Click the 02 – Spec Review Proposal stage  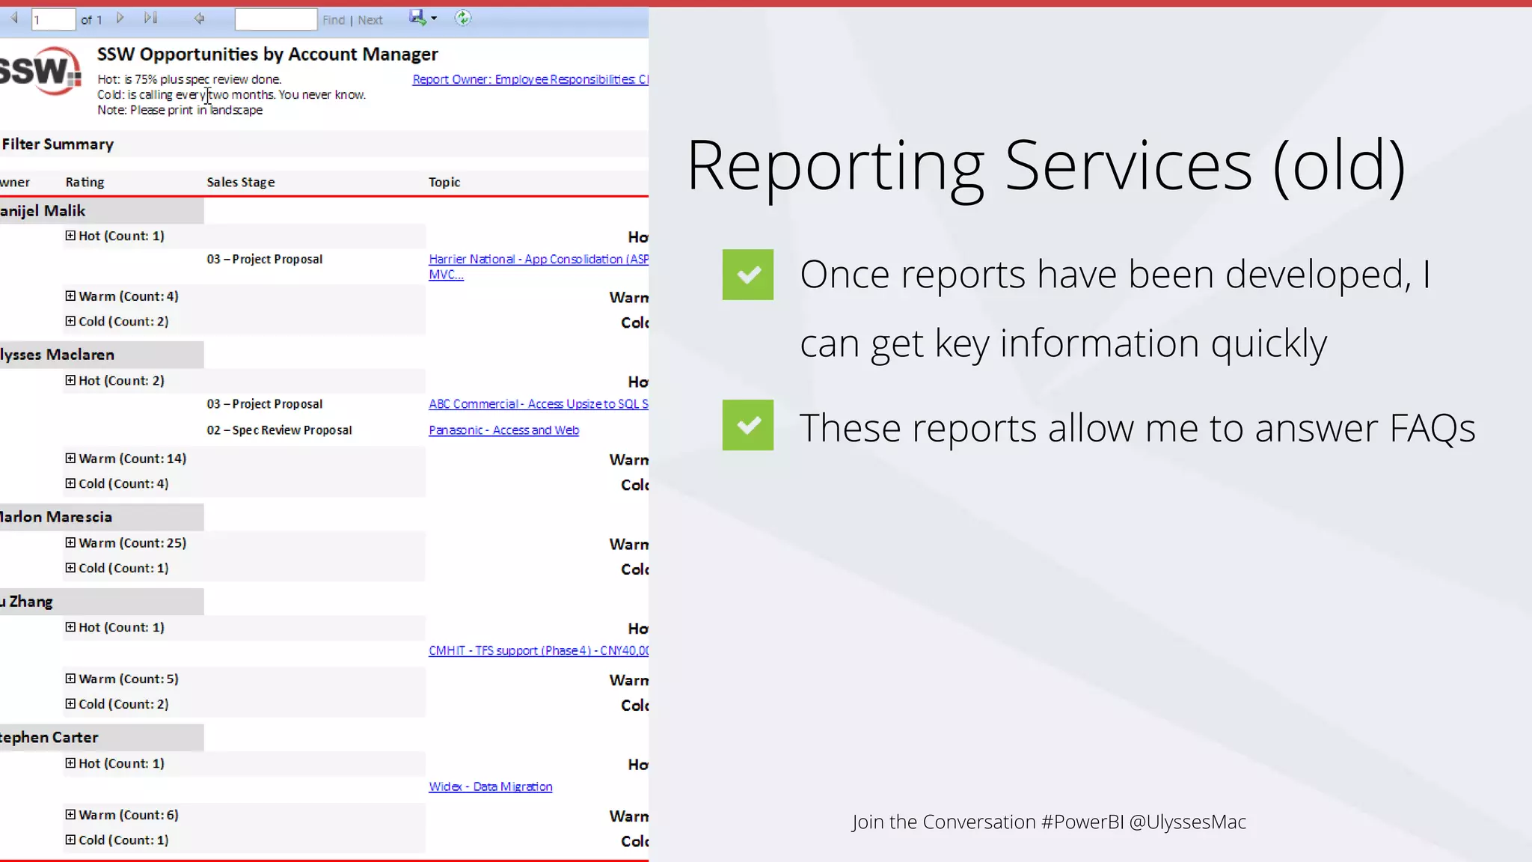[x=279, y=430]
